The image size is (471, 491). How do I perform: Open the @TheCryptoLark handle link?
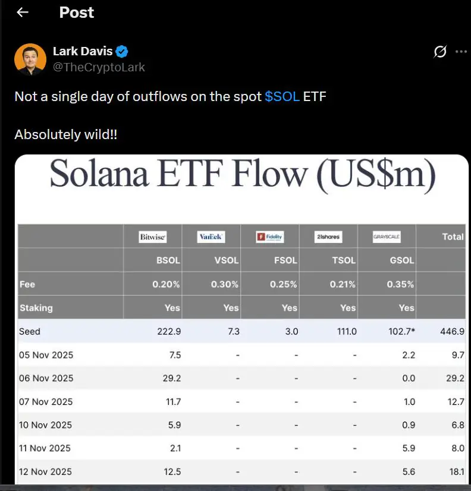pos(99,67)
